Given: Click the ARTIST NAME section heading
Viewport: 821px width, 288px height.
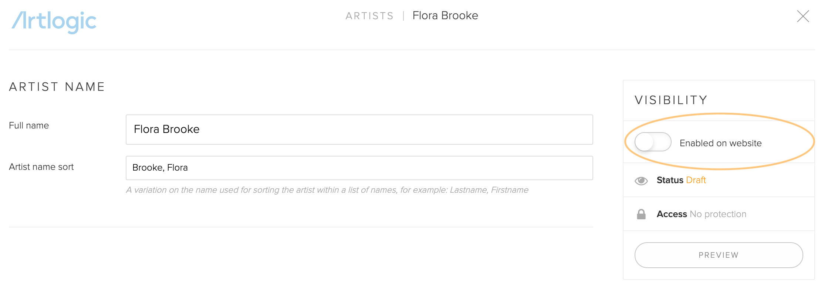Looking at the screenshot, I should (57, 87).
